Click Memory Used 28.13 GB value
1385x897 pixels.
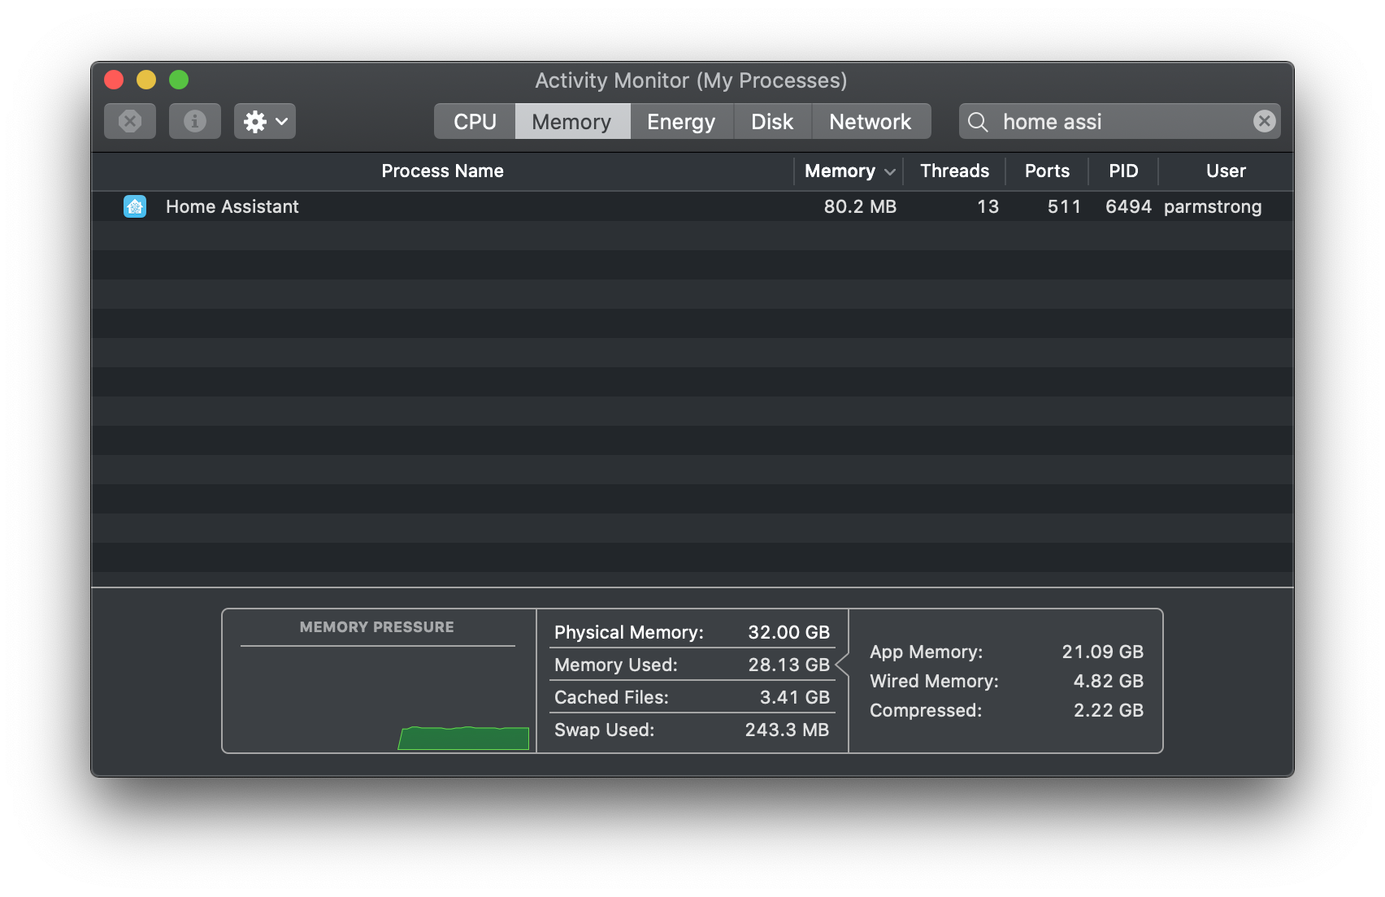point(788,665)
